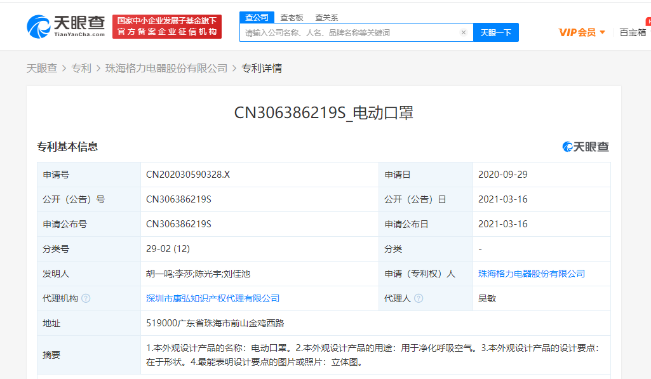Click the inventors cell 胡一鸣;李莎;陈光宇;刘佳池
This screenshot has height=379, width=651.
pyautogui.click(x=198, y=274)
